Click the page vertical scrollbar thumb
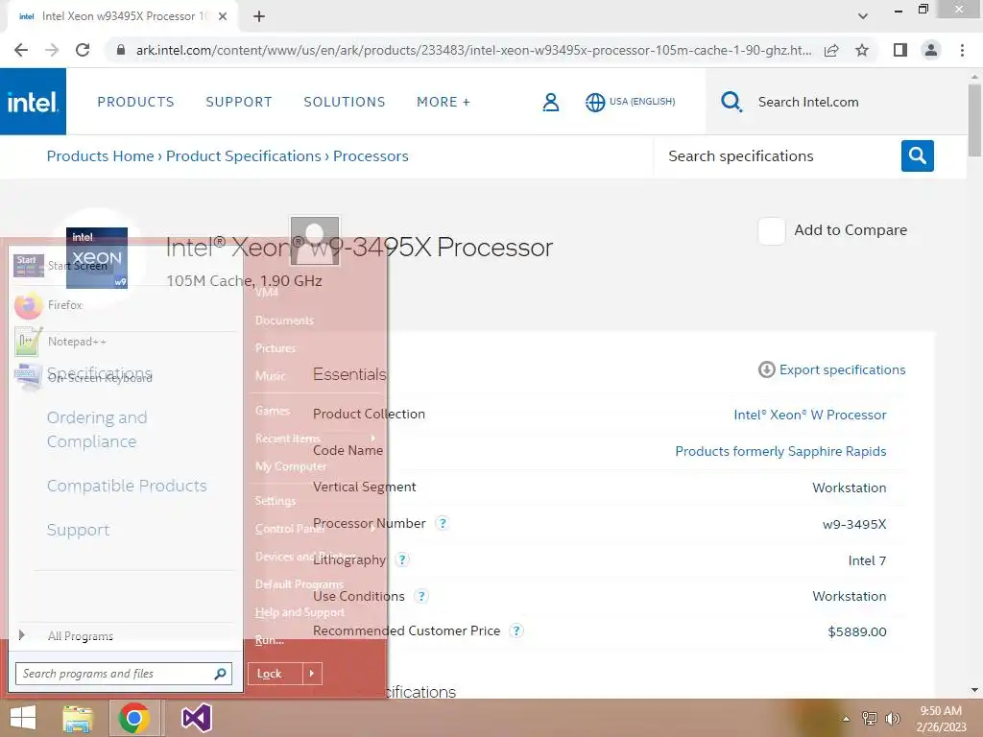 (974, 120)
